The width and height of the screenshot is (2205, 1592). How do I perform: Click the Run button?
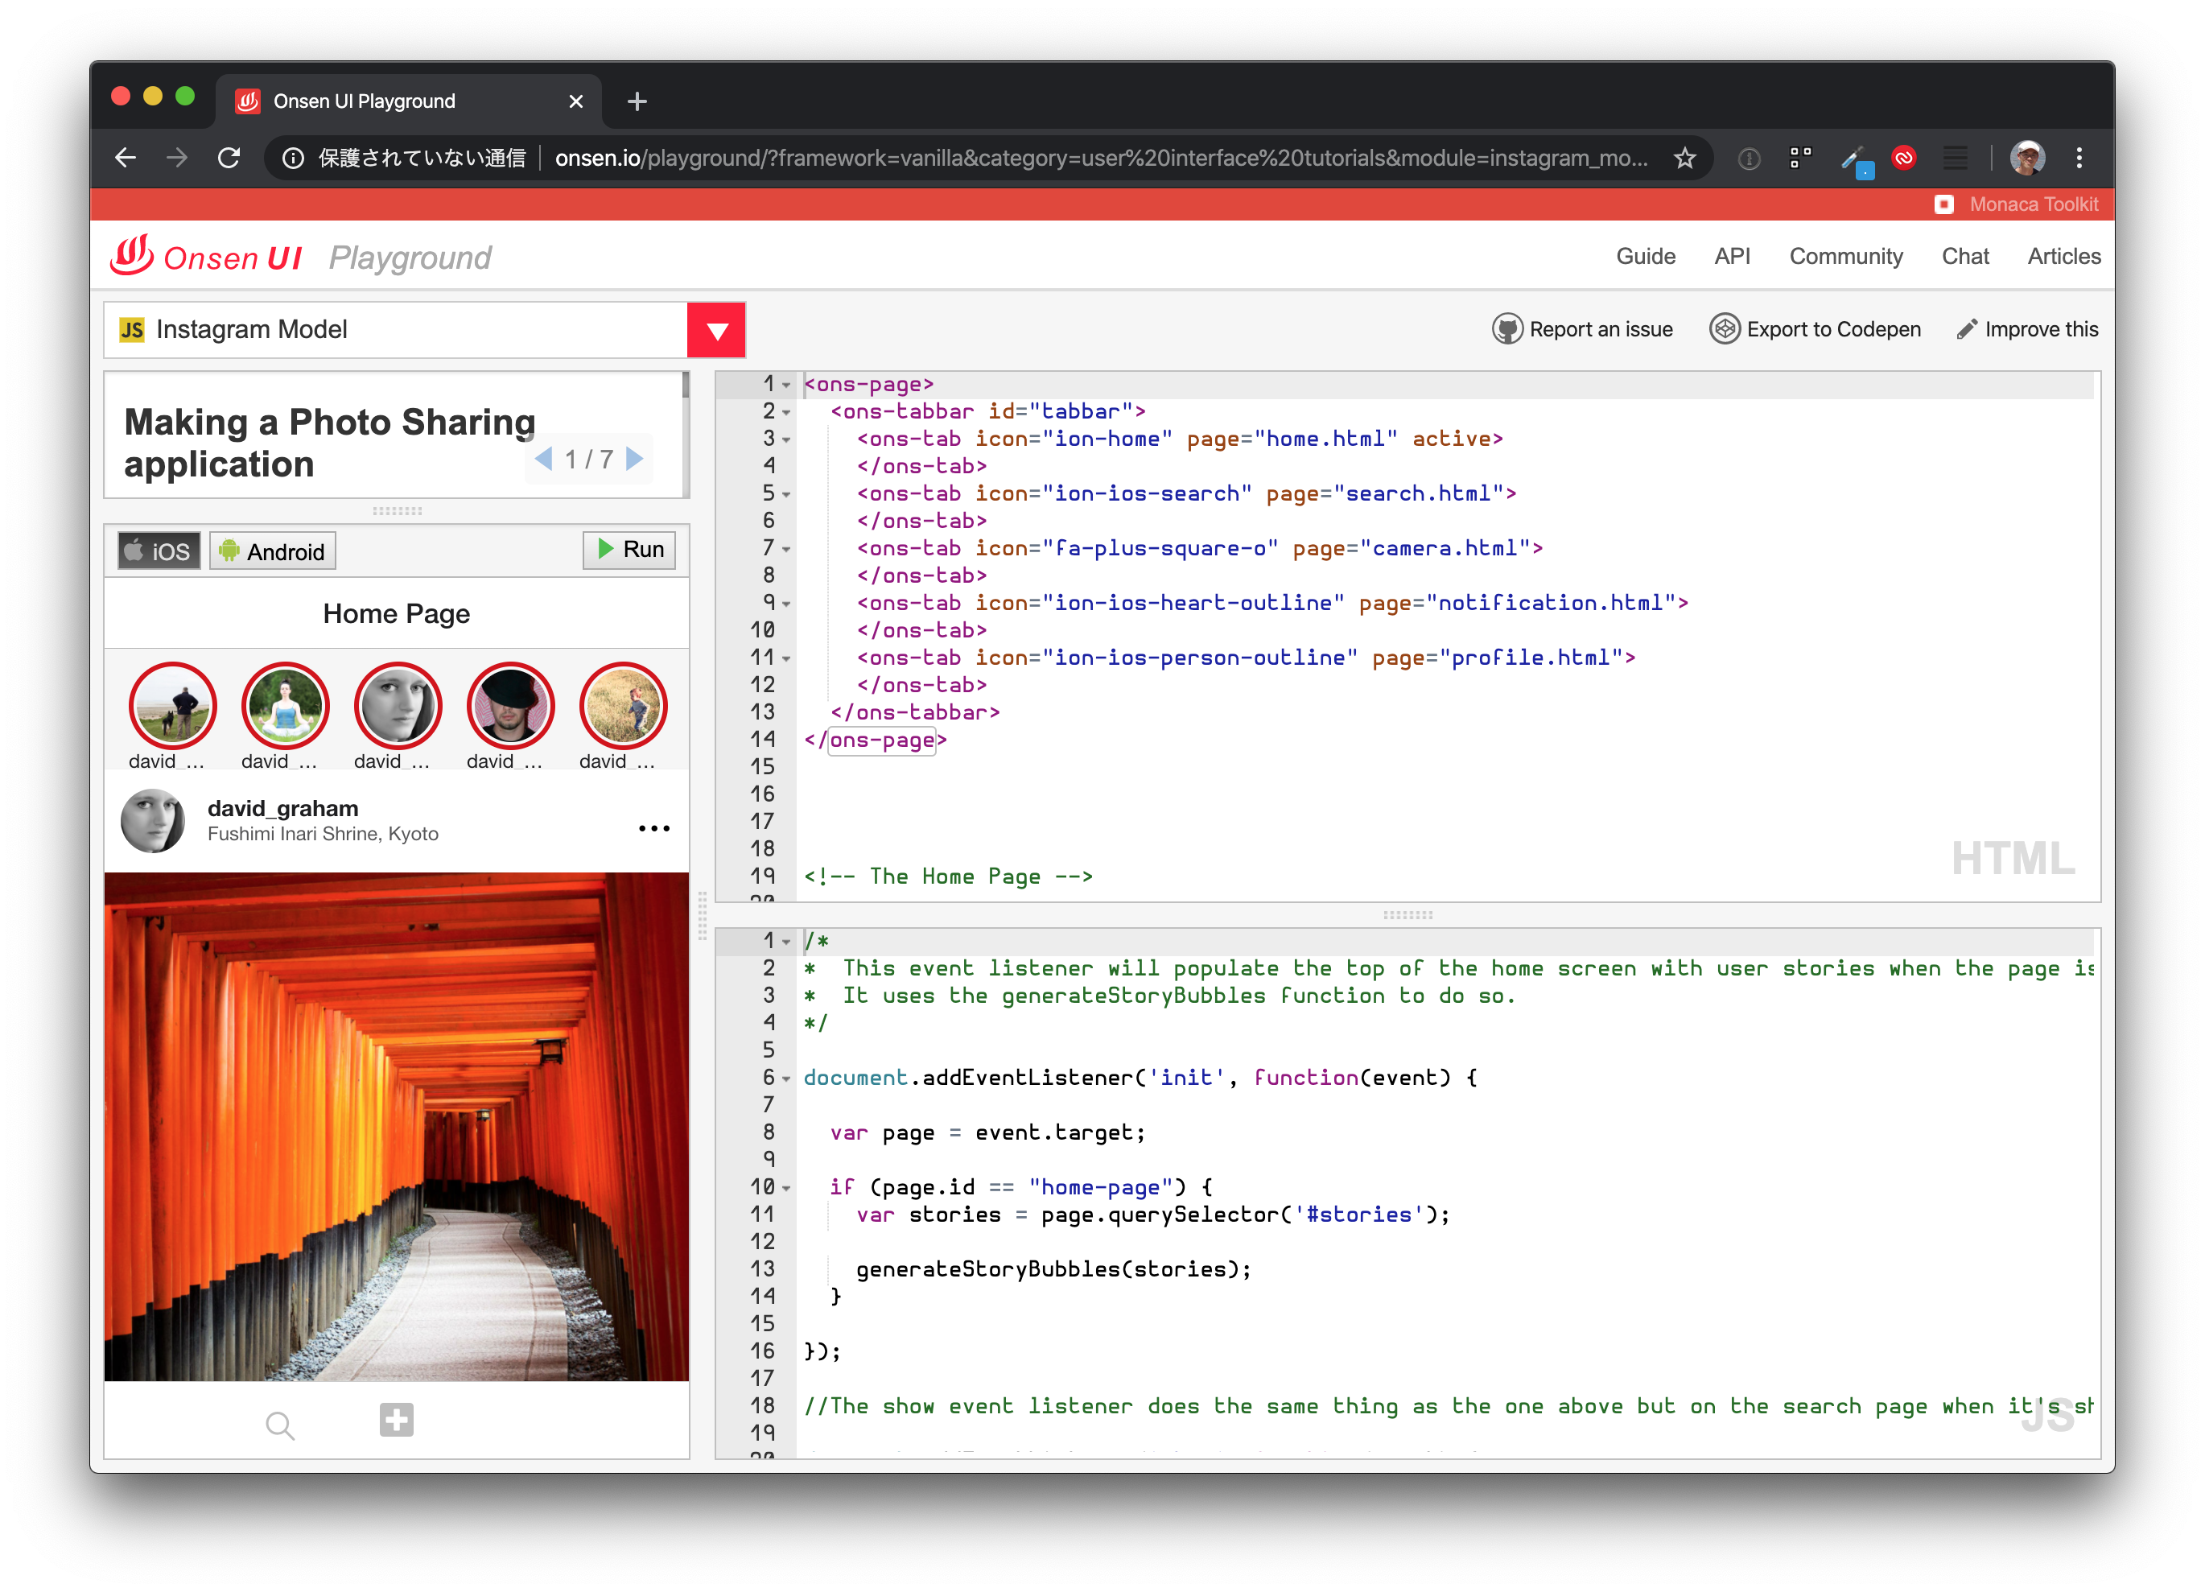point(629,550)
